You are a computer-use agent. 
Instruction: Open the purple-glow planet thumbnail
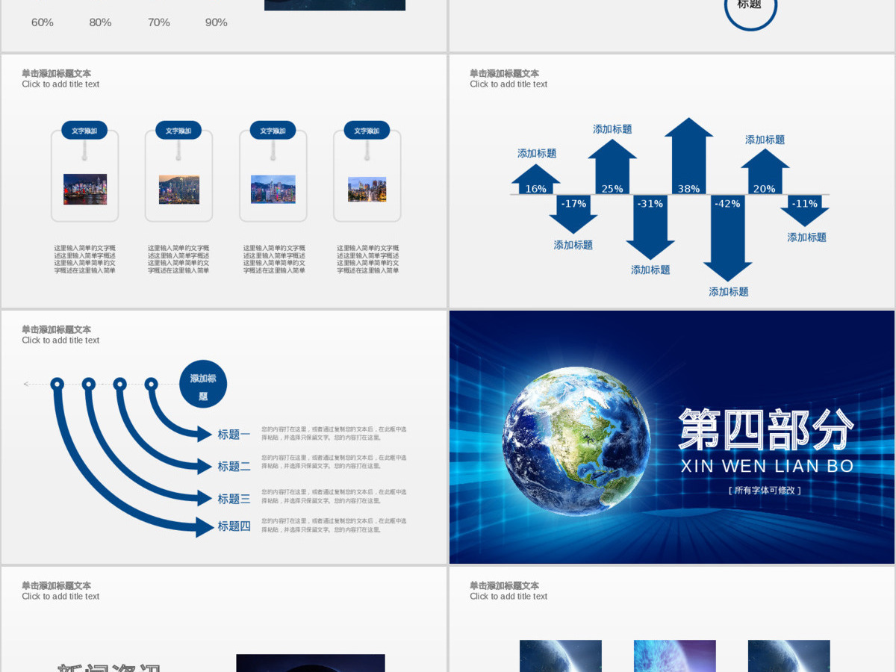coord(675,656)
